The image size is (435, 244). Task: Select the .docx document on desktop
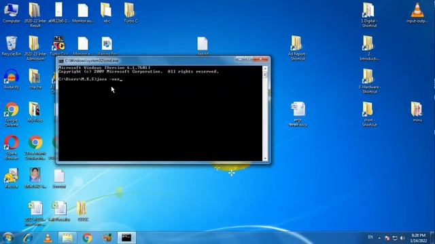click(x=298, y=114)
